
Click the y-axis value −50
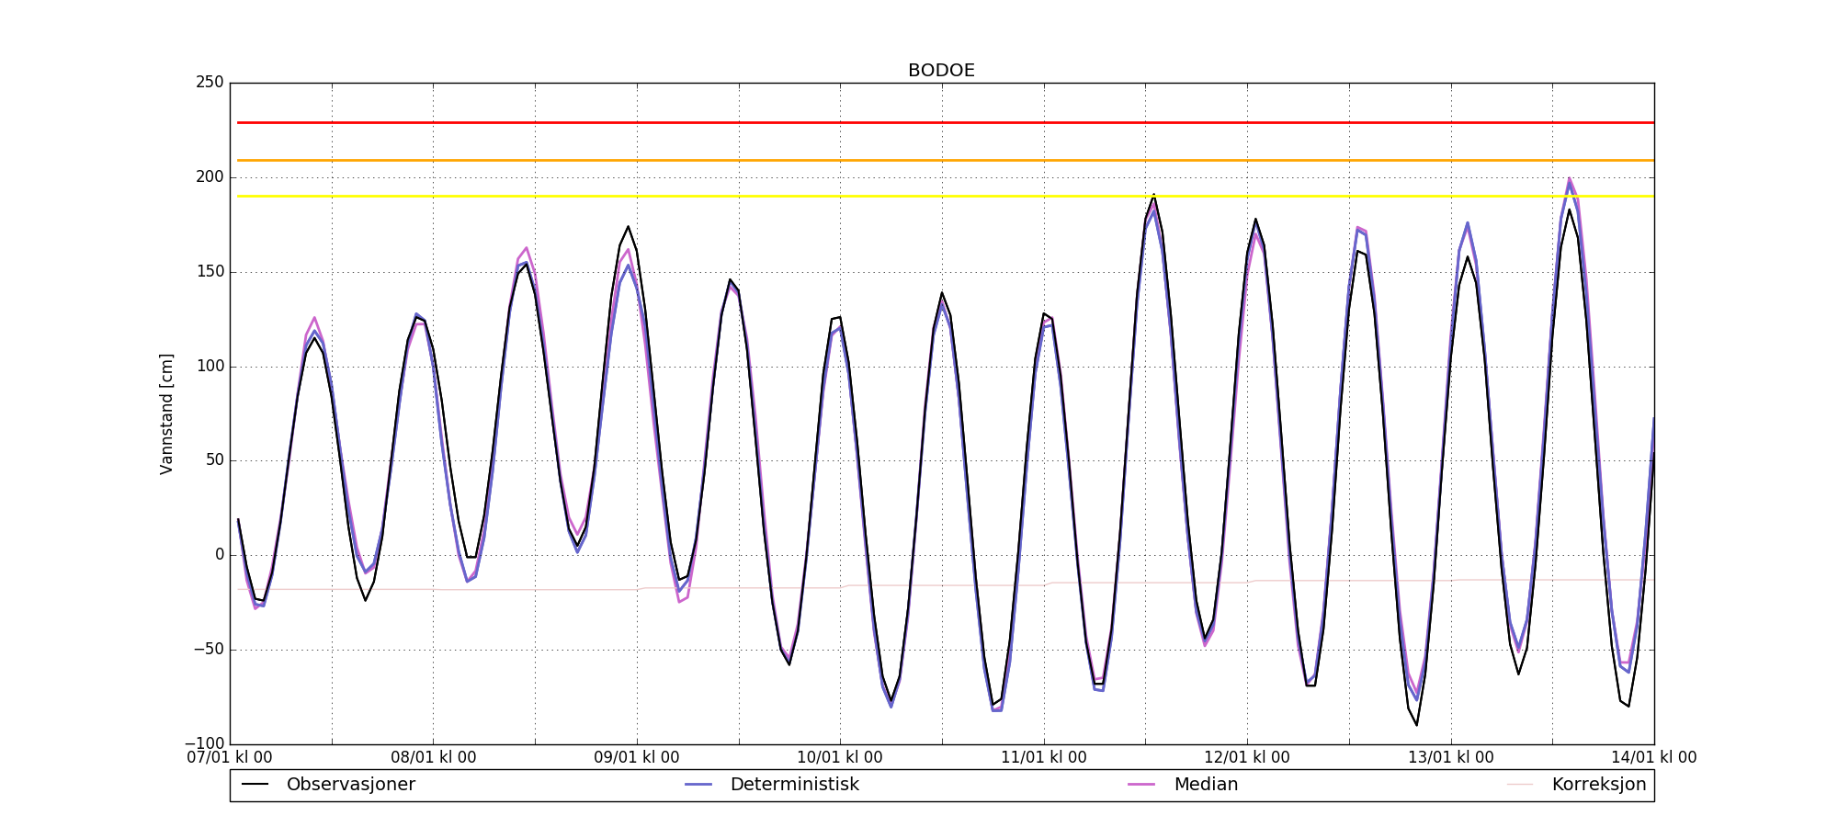coord(207,650)
